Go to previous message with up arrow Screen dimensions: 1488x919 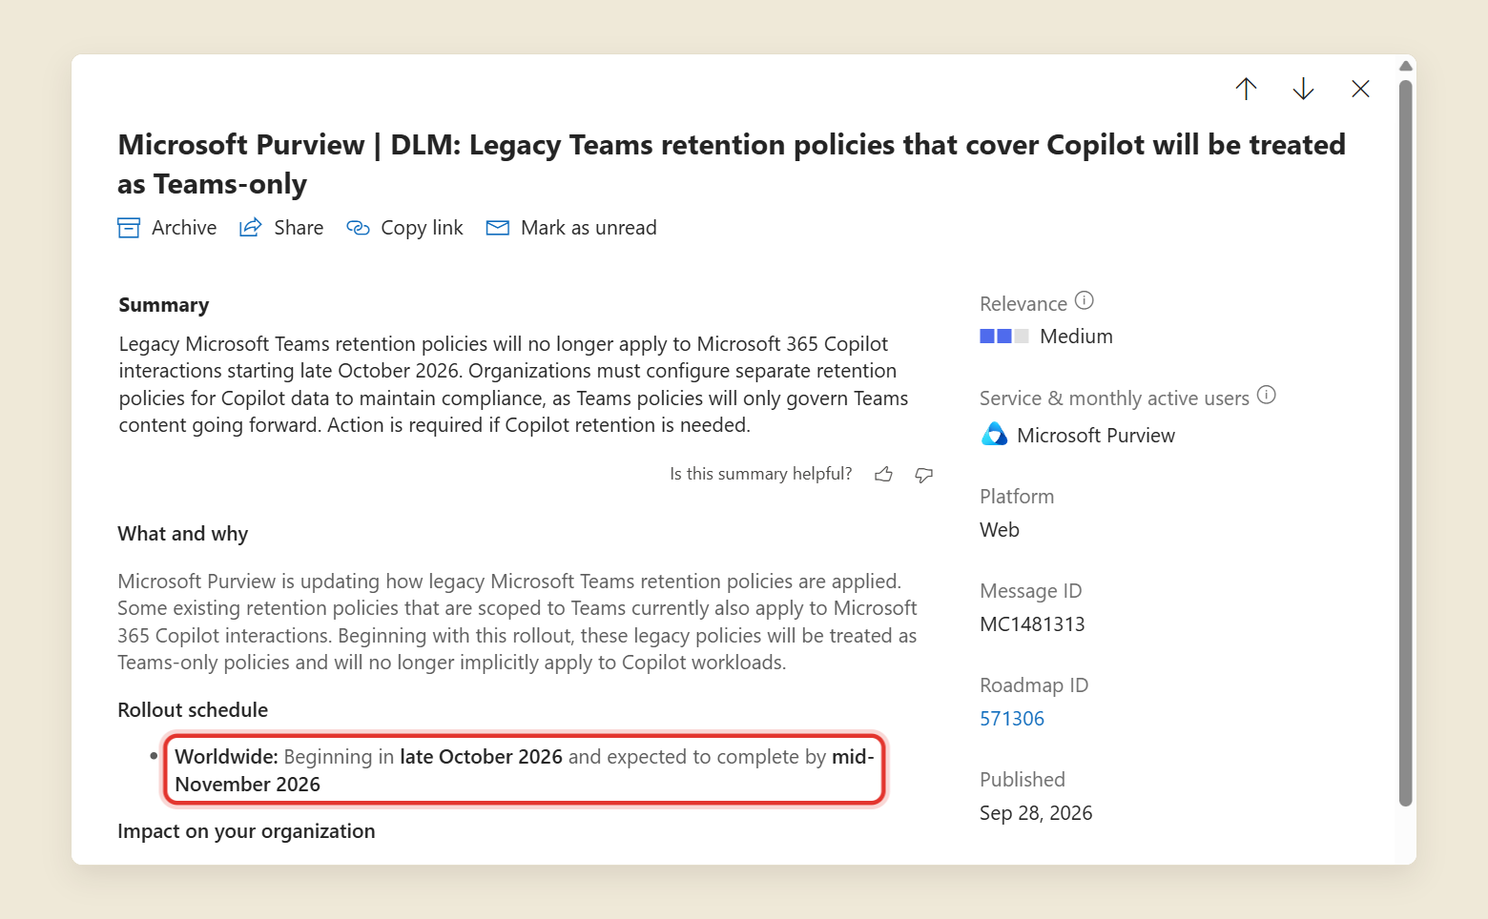click(x=1246, y=89)
